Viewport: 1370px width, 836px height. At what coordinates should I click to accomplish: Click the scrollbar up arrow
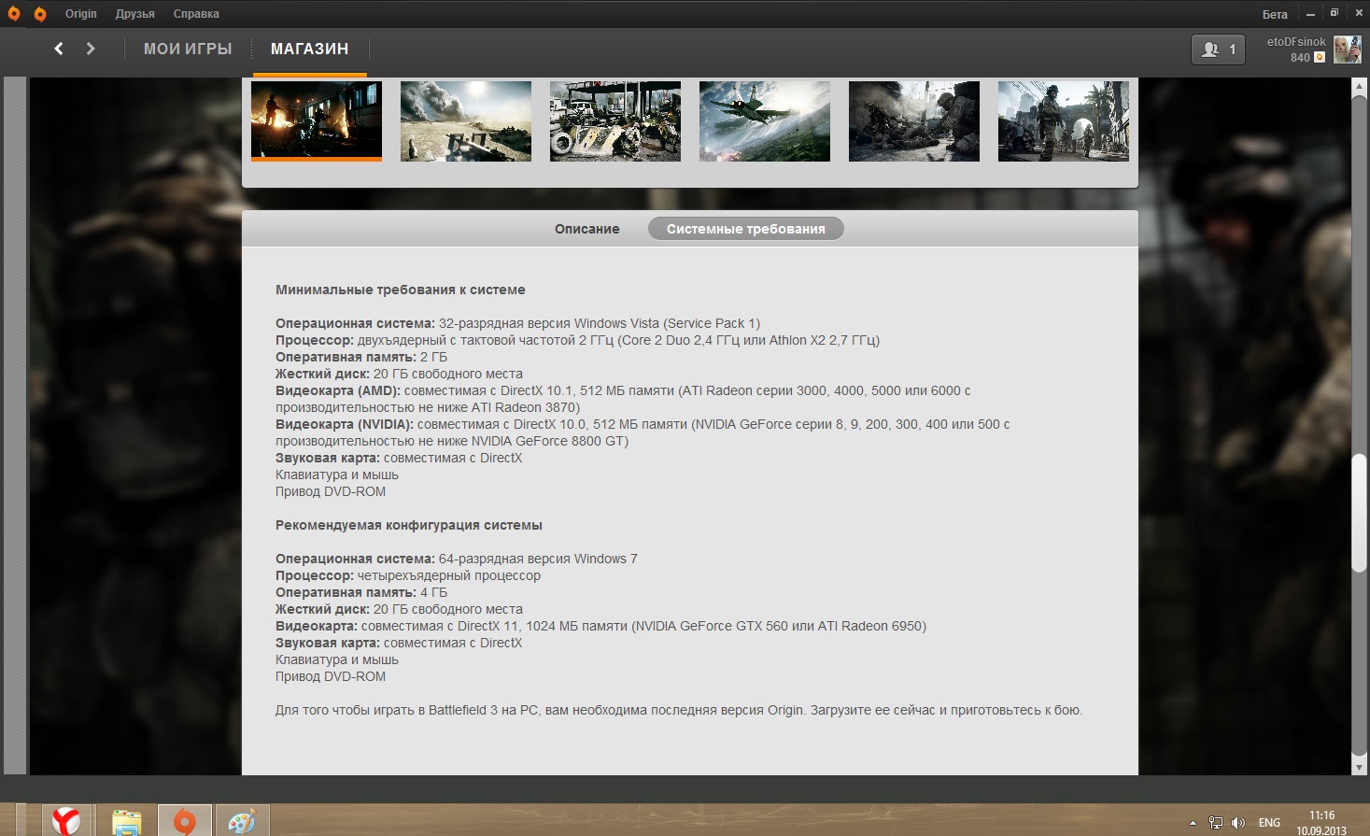point(1360,86)
